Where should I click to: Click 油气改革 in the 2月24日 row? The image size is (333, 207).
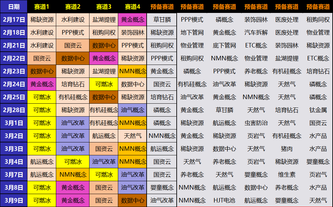pyautogui.click(x=224, y=84)
